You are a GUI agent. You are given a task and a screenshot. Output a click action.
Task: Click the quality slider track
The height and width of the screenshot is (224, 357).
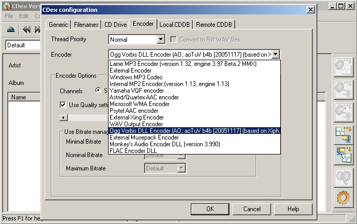coord(88,117)
